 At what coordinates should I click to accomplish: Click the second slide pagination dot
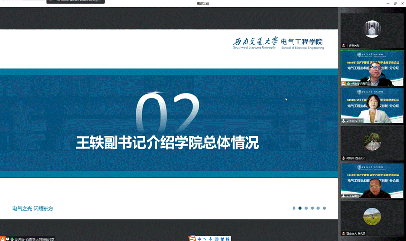click(x=300, y=208)
